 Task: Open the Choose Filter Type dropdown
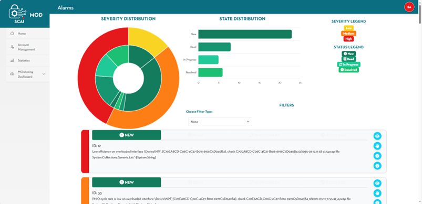[220, 122]
